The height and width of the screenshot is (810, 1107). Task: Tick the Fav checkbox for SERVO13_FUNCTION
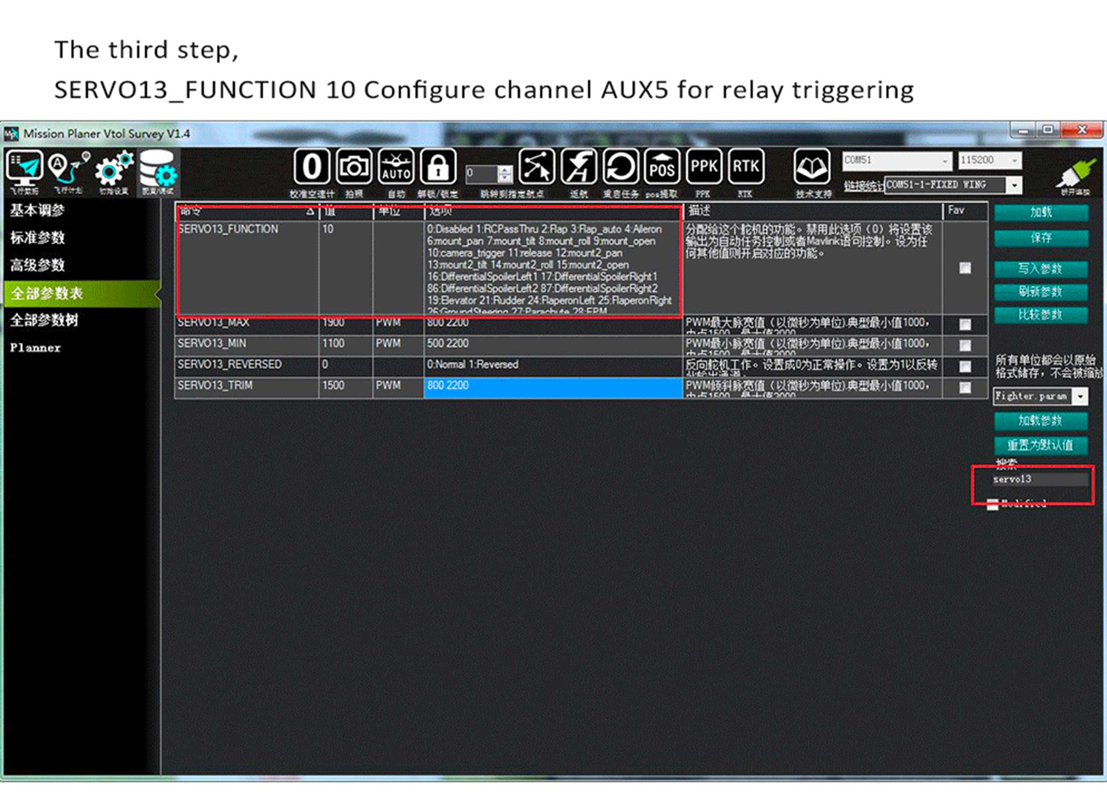click(964, 268)
